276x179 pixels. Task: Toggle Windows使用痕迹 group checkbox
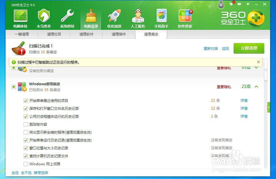pos(14,87)
